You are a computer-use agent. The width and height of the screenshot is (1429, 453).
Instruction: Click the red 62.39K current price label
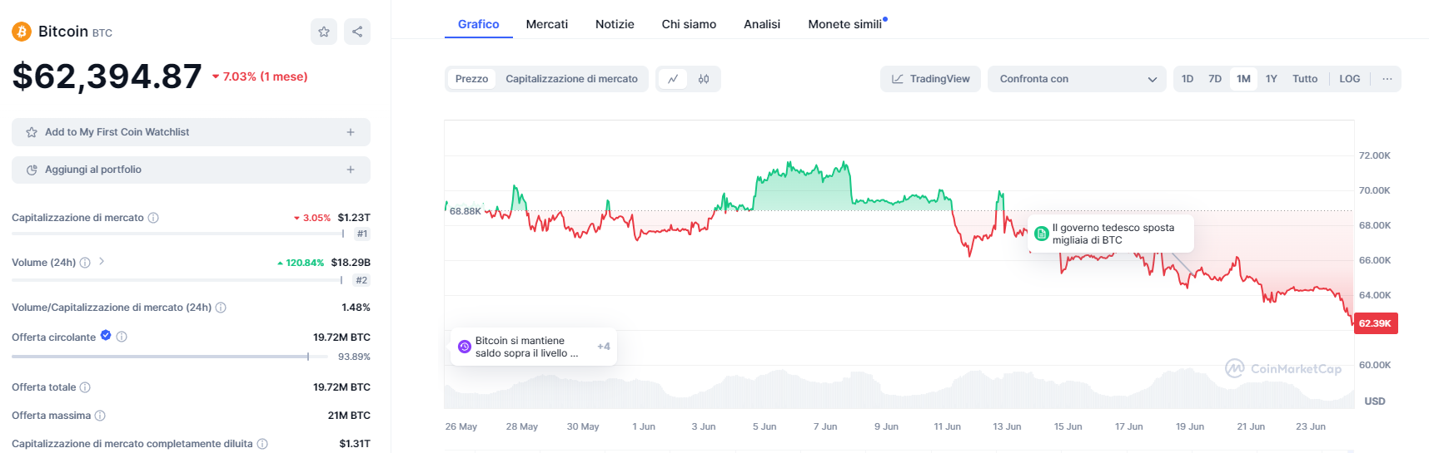1376,323
